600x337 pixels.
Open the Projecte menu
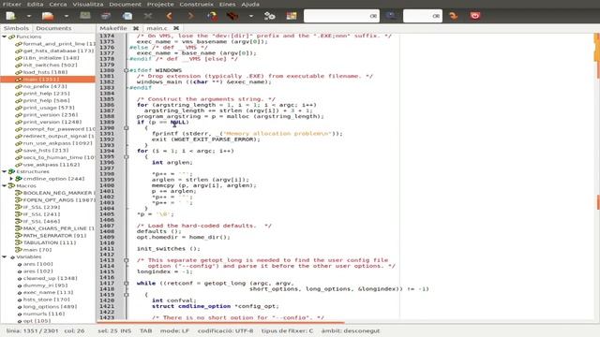[x=160, y=4]
